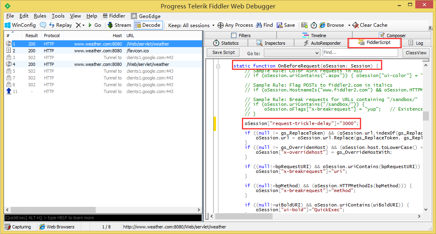Sort sessions by URL column header
The image size is (436, 234).
(163, 36)
